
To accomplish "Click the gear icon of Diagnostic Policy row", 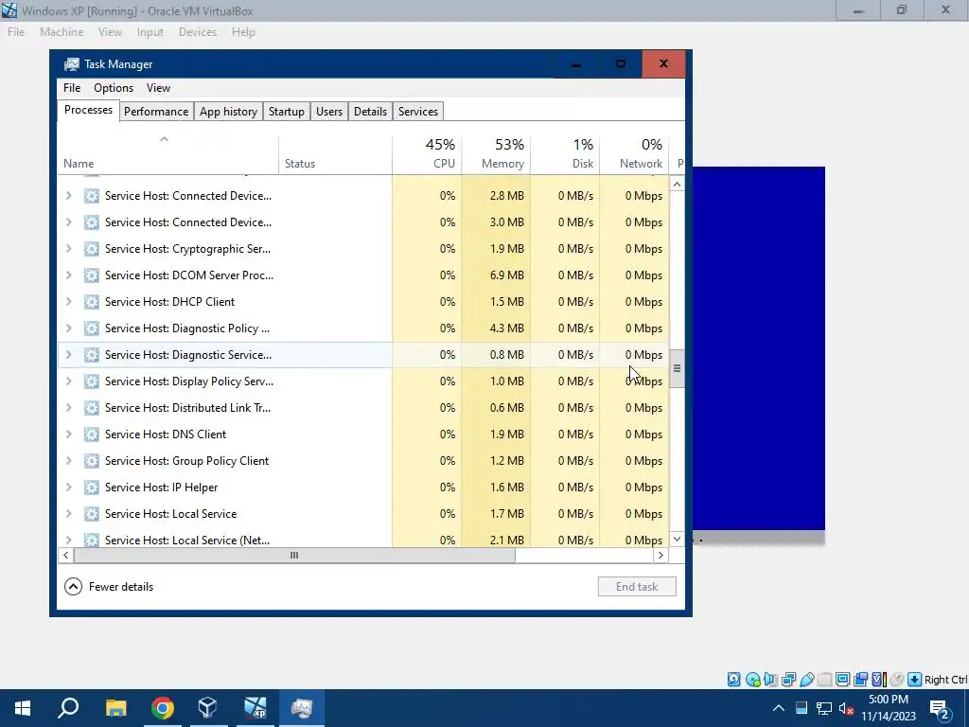I will (x=92, y=328).
